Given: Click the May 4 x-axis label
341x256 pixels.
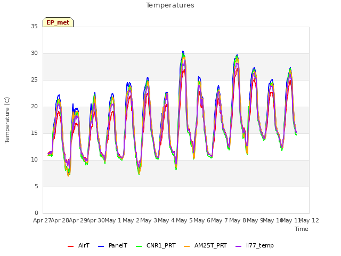Looking at the screenshot, I should (x=166, y=220).
